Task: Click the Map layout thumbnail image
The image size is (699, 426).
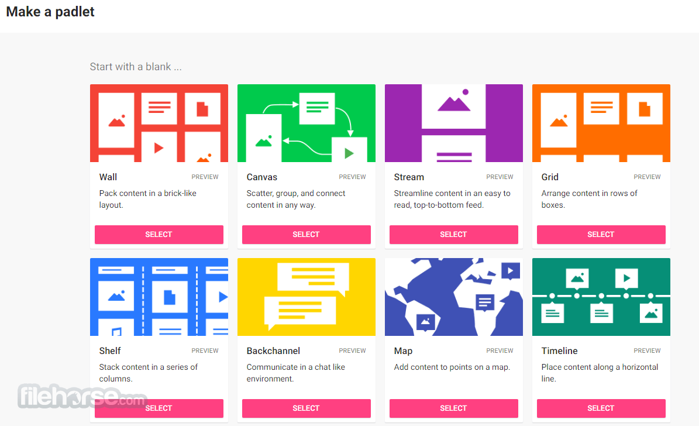Action: [x=454, y=297]
